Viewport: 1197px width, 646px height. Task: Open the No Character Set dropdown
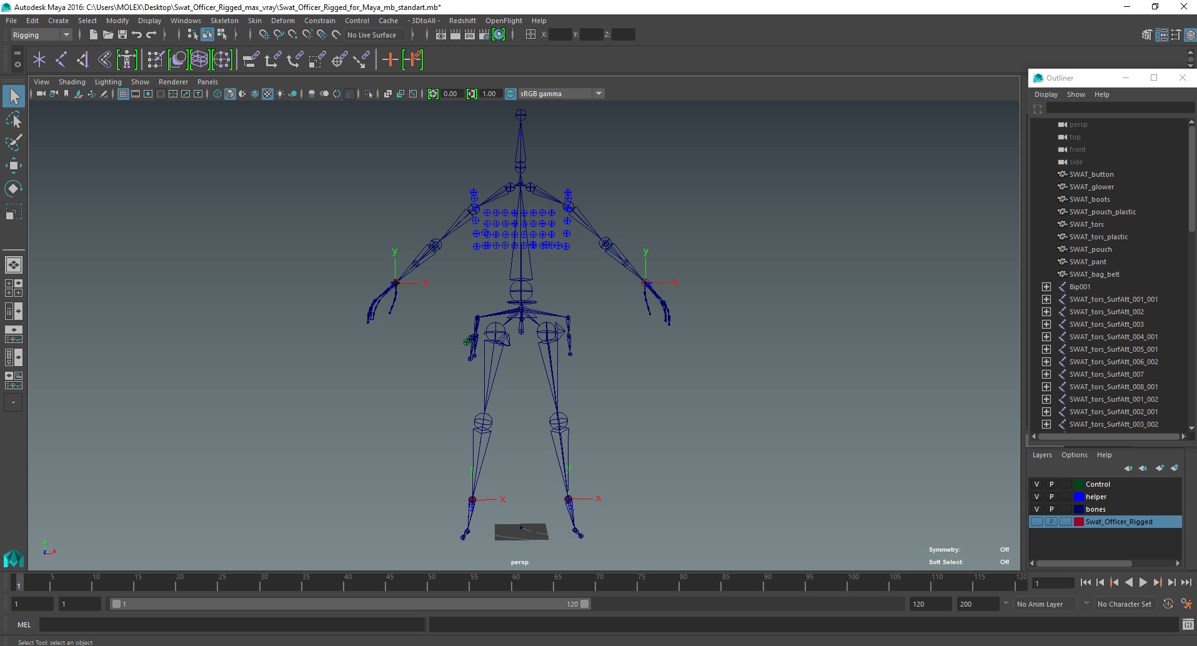(1125, 604)
